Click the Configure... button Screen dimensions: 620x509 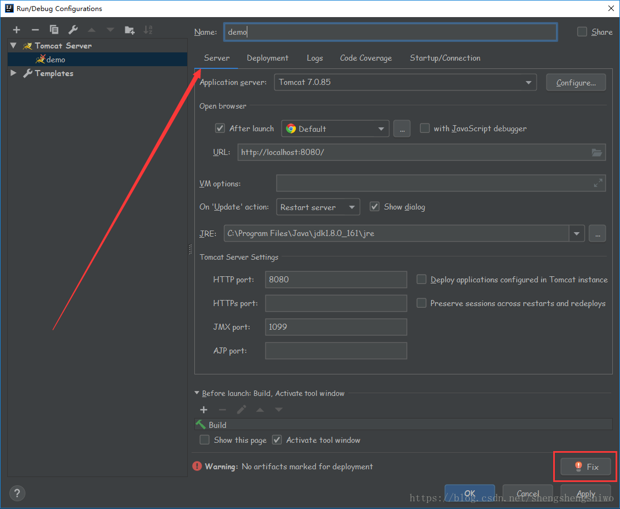576,83
